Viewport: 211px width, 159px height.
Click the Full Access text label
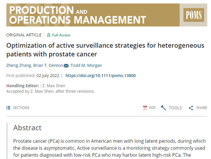click(61, 35)
